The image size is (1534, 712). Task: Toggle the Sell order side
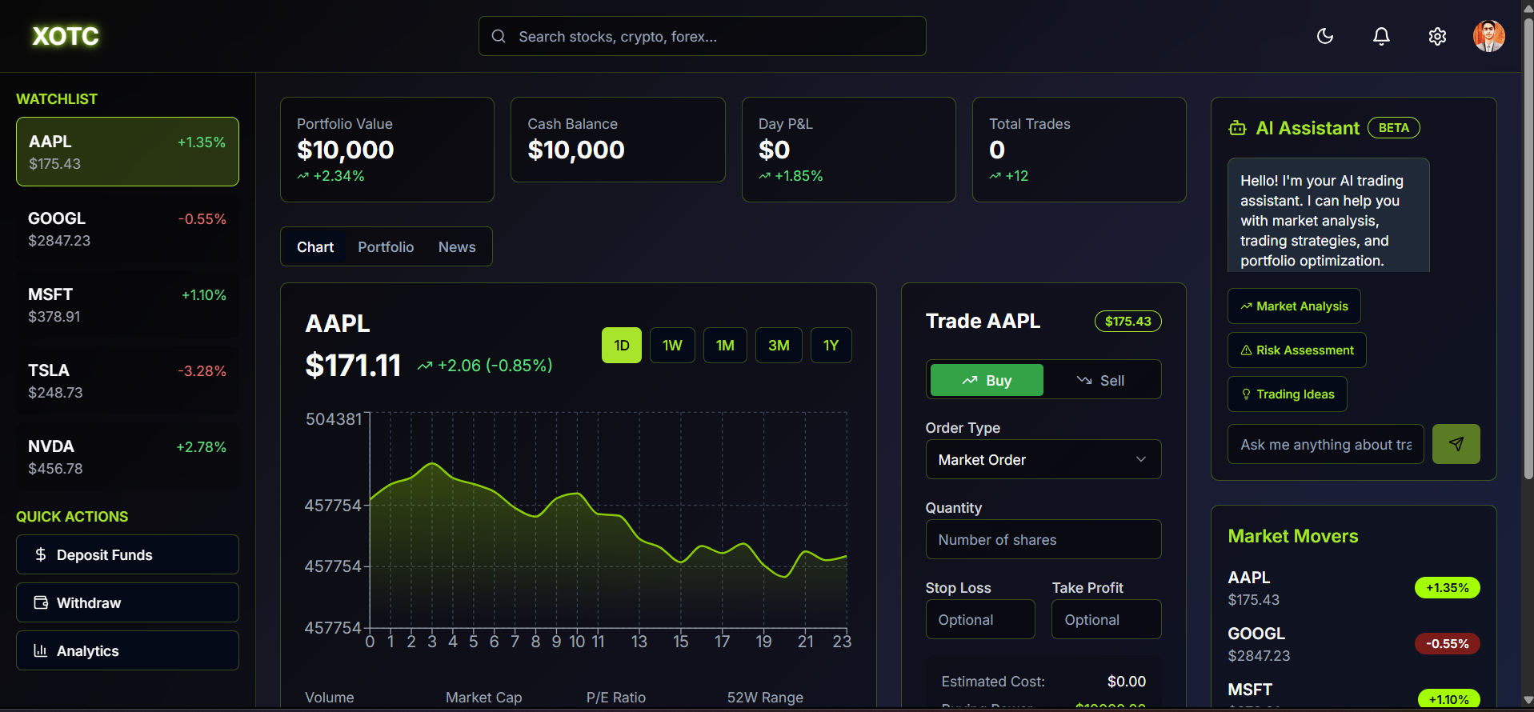[1100, 380]
